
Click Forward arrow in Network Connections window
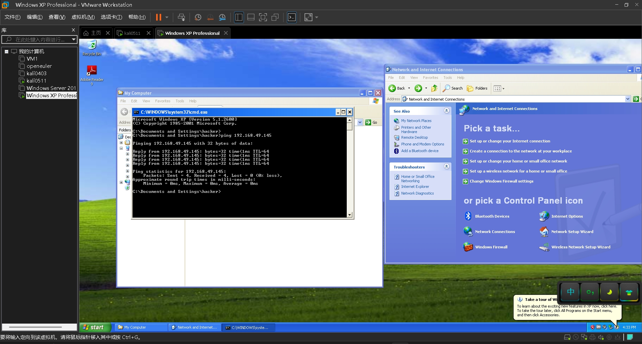[x=418, y=88]
